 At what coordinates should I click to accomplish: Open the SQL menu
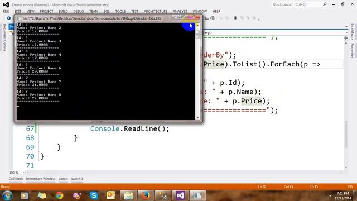[x=107, y=11]
